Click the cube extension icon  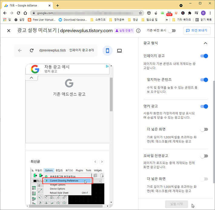click(x=149, y=13)
